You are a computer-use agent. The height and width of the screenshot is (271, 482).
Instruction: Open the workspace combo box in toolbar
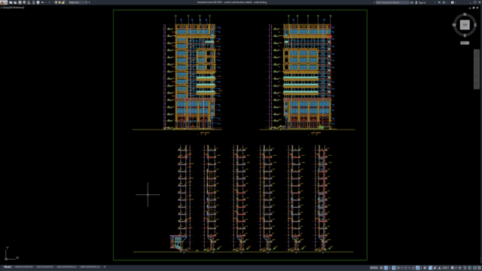78,2
